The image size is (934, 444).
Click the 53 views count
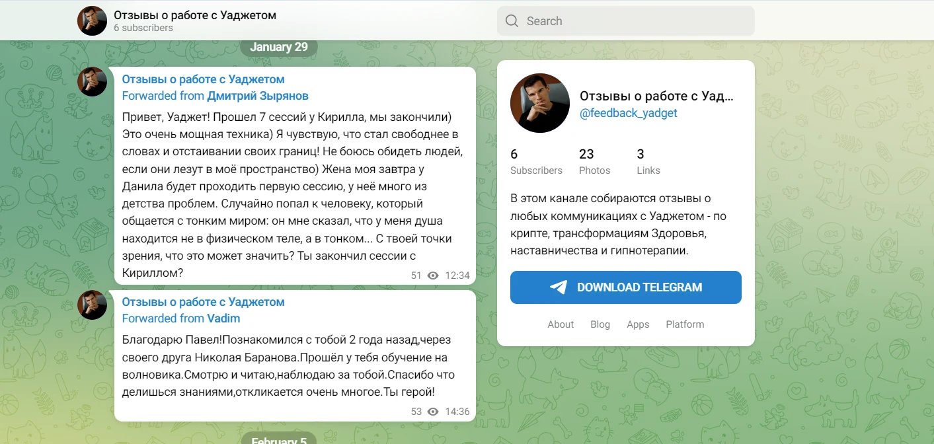pos(416,412)
